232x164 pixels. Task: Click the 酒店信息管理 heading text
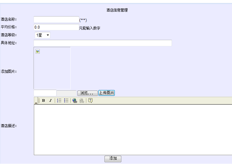pos(117,10)
